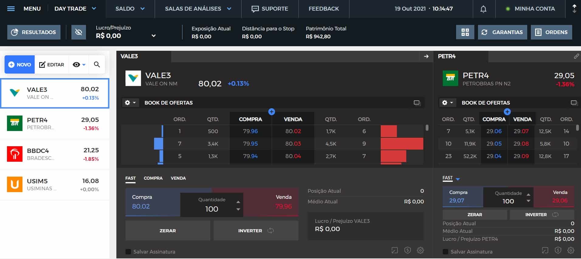This screenshot has height=259, width=581.
Task: Click EDITAR button in watchlist
Action: click(x=52, y=64)
